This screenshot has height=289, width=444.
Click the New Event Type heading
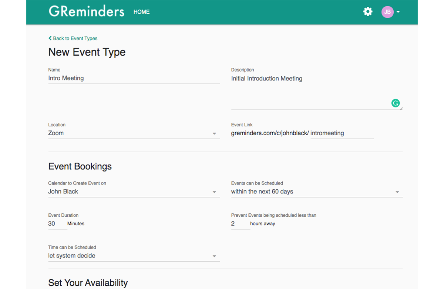(x=87, y=52)
